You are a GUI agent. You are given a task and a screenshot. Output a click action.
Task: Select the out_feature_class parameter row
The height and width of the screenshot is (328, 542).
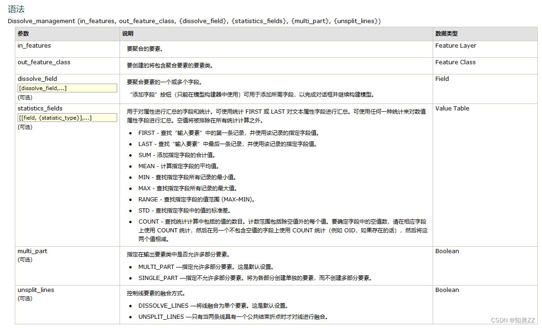point(44,62)
